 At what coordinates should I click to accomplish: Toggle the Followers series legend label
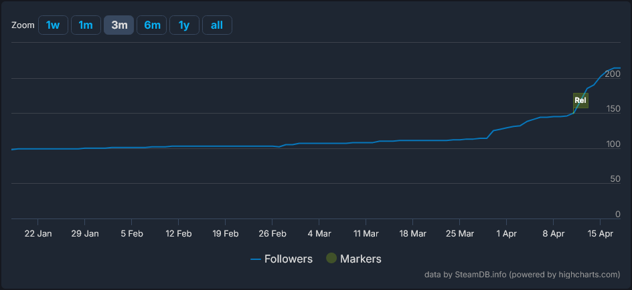[x=289, y=259]
